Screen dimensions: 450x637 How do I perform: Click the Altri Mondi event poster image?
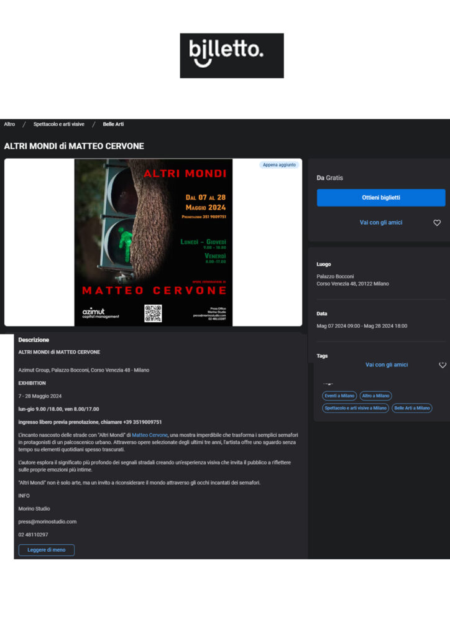(153, 243)
